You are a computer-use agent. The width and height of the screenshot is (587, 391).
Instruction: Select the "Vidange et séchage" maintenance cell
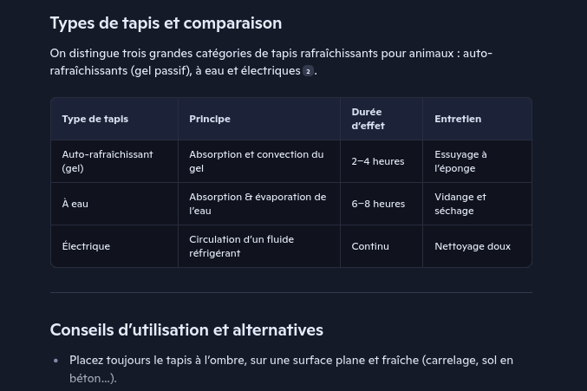460,204
